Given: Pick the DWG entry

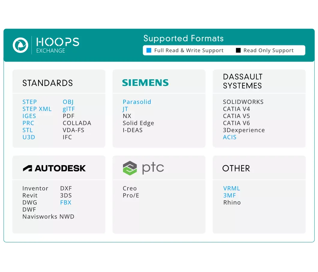Looking at the screenshot, I should [30, 203].
